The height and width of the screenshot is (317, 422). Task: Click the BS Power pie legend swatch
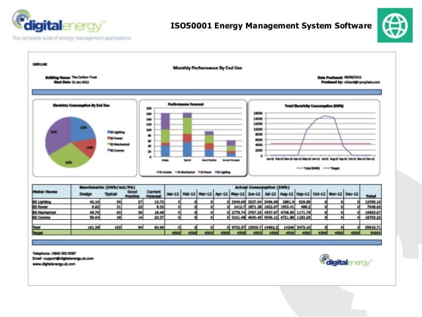108,138
